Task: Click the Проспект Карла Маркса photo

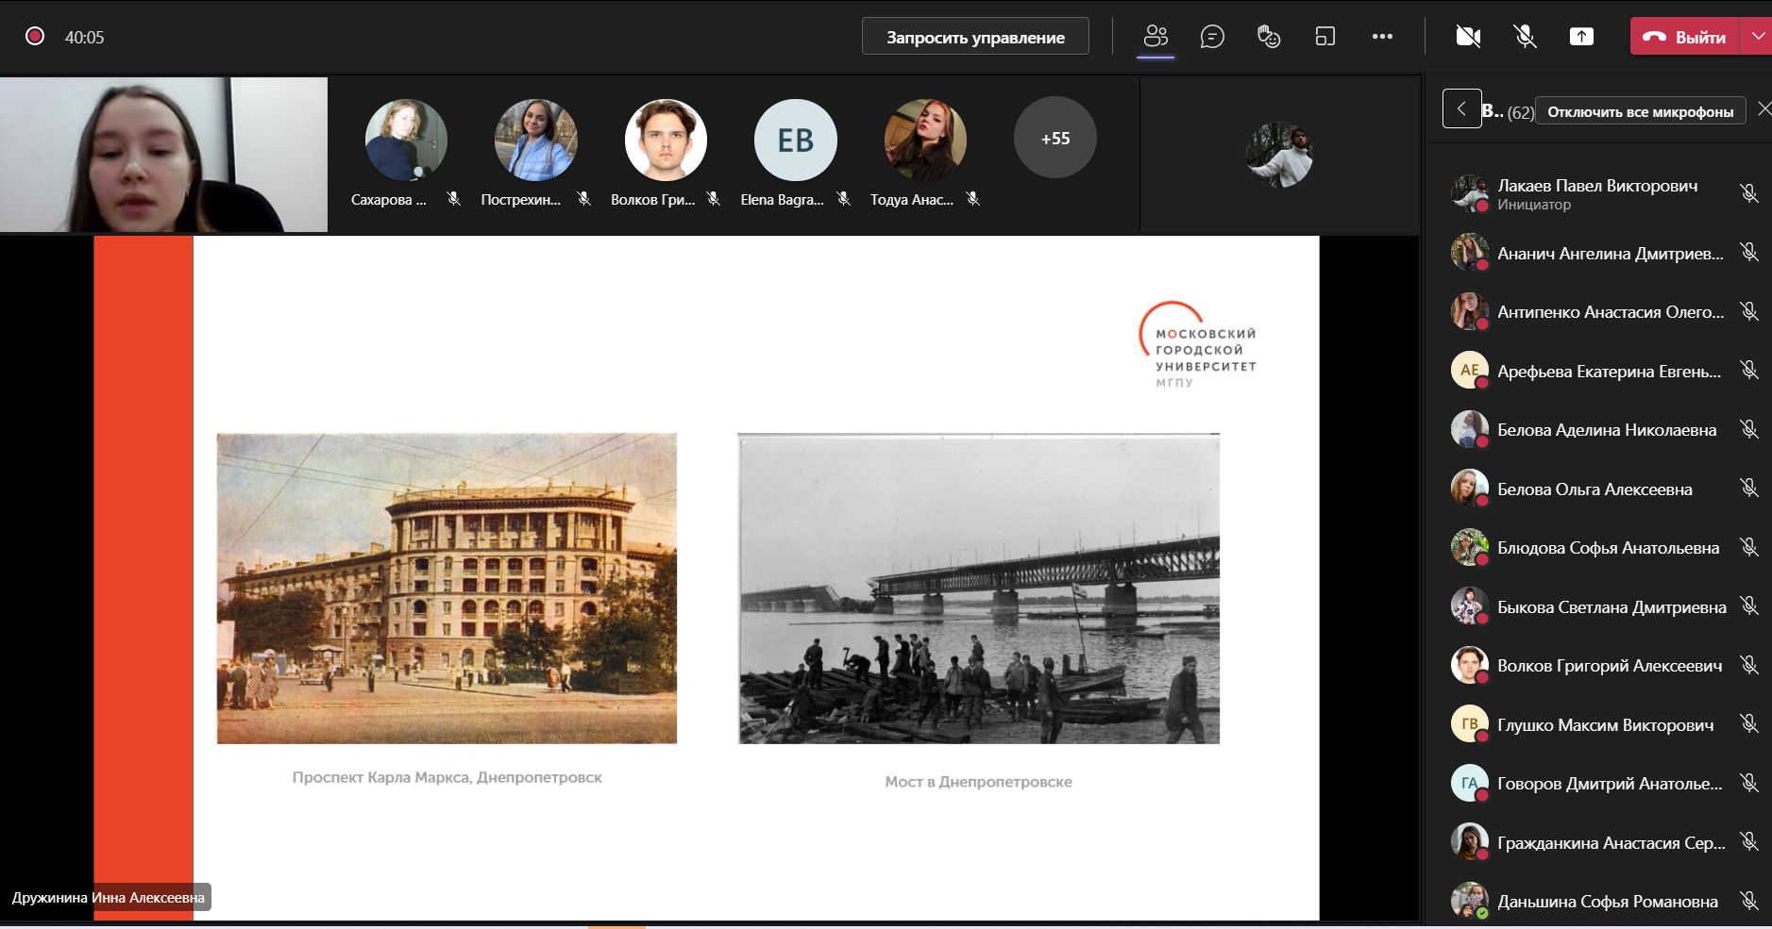Action: (447, 589)
